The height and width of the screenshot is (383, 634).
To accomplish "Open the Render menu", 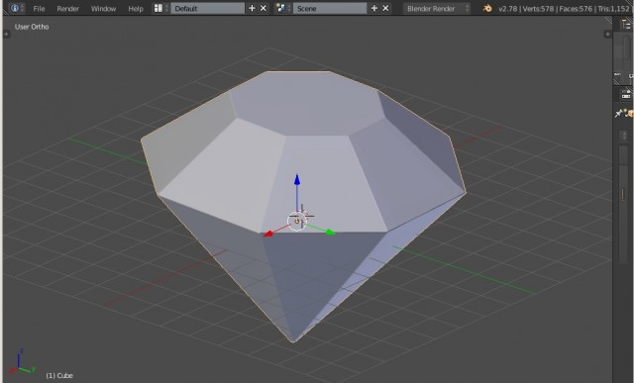I will [x=68, y=9].
